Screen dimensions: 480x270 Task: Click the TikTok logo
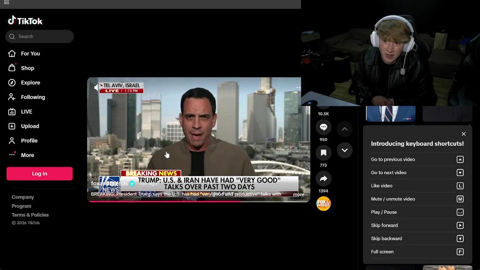(25, 21)
